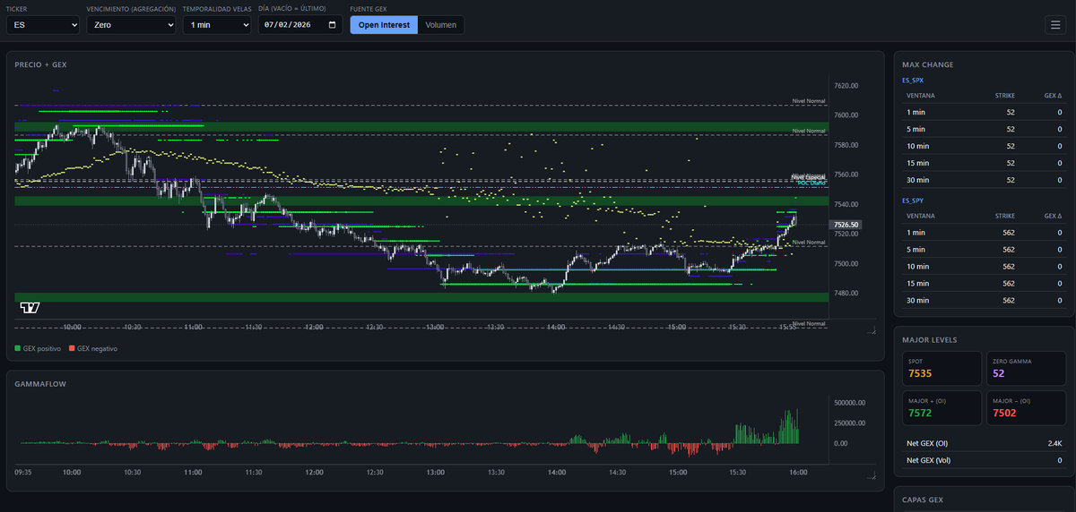Click the Net GEX (Vol) row
The height and width of the screenshot is (512, 1076).
coord(984,460)
